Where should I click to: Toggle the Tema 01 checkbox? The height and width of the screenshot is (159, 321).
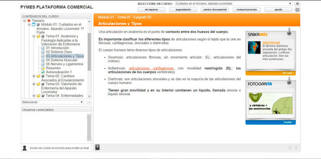point(43,37)
